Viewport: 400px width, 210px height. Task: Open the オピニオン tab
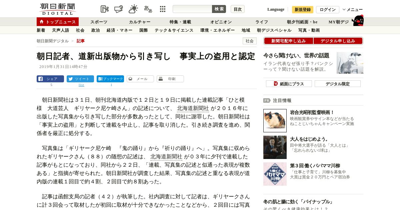(x=221, y=22)
